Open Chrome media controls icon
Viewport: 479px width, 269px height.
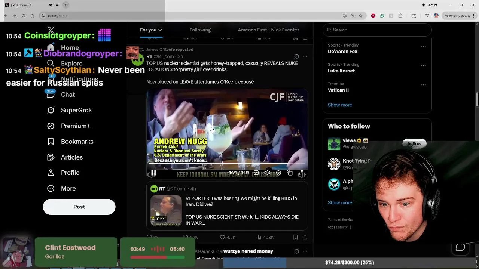[427, 16]
